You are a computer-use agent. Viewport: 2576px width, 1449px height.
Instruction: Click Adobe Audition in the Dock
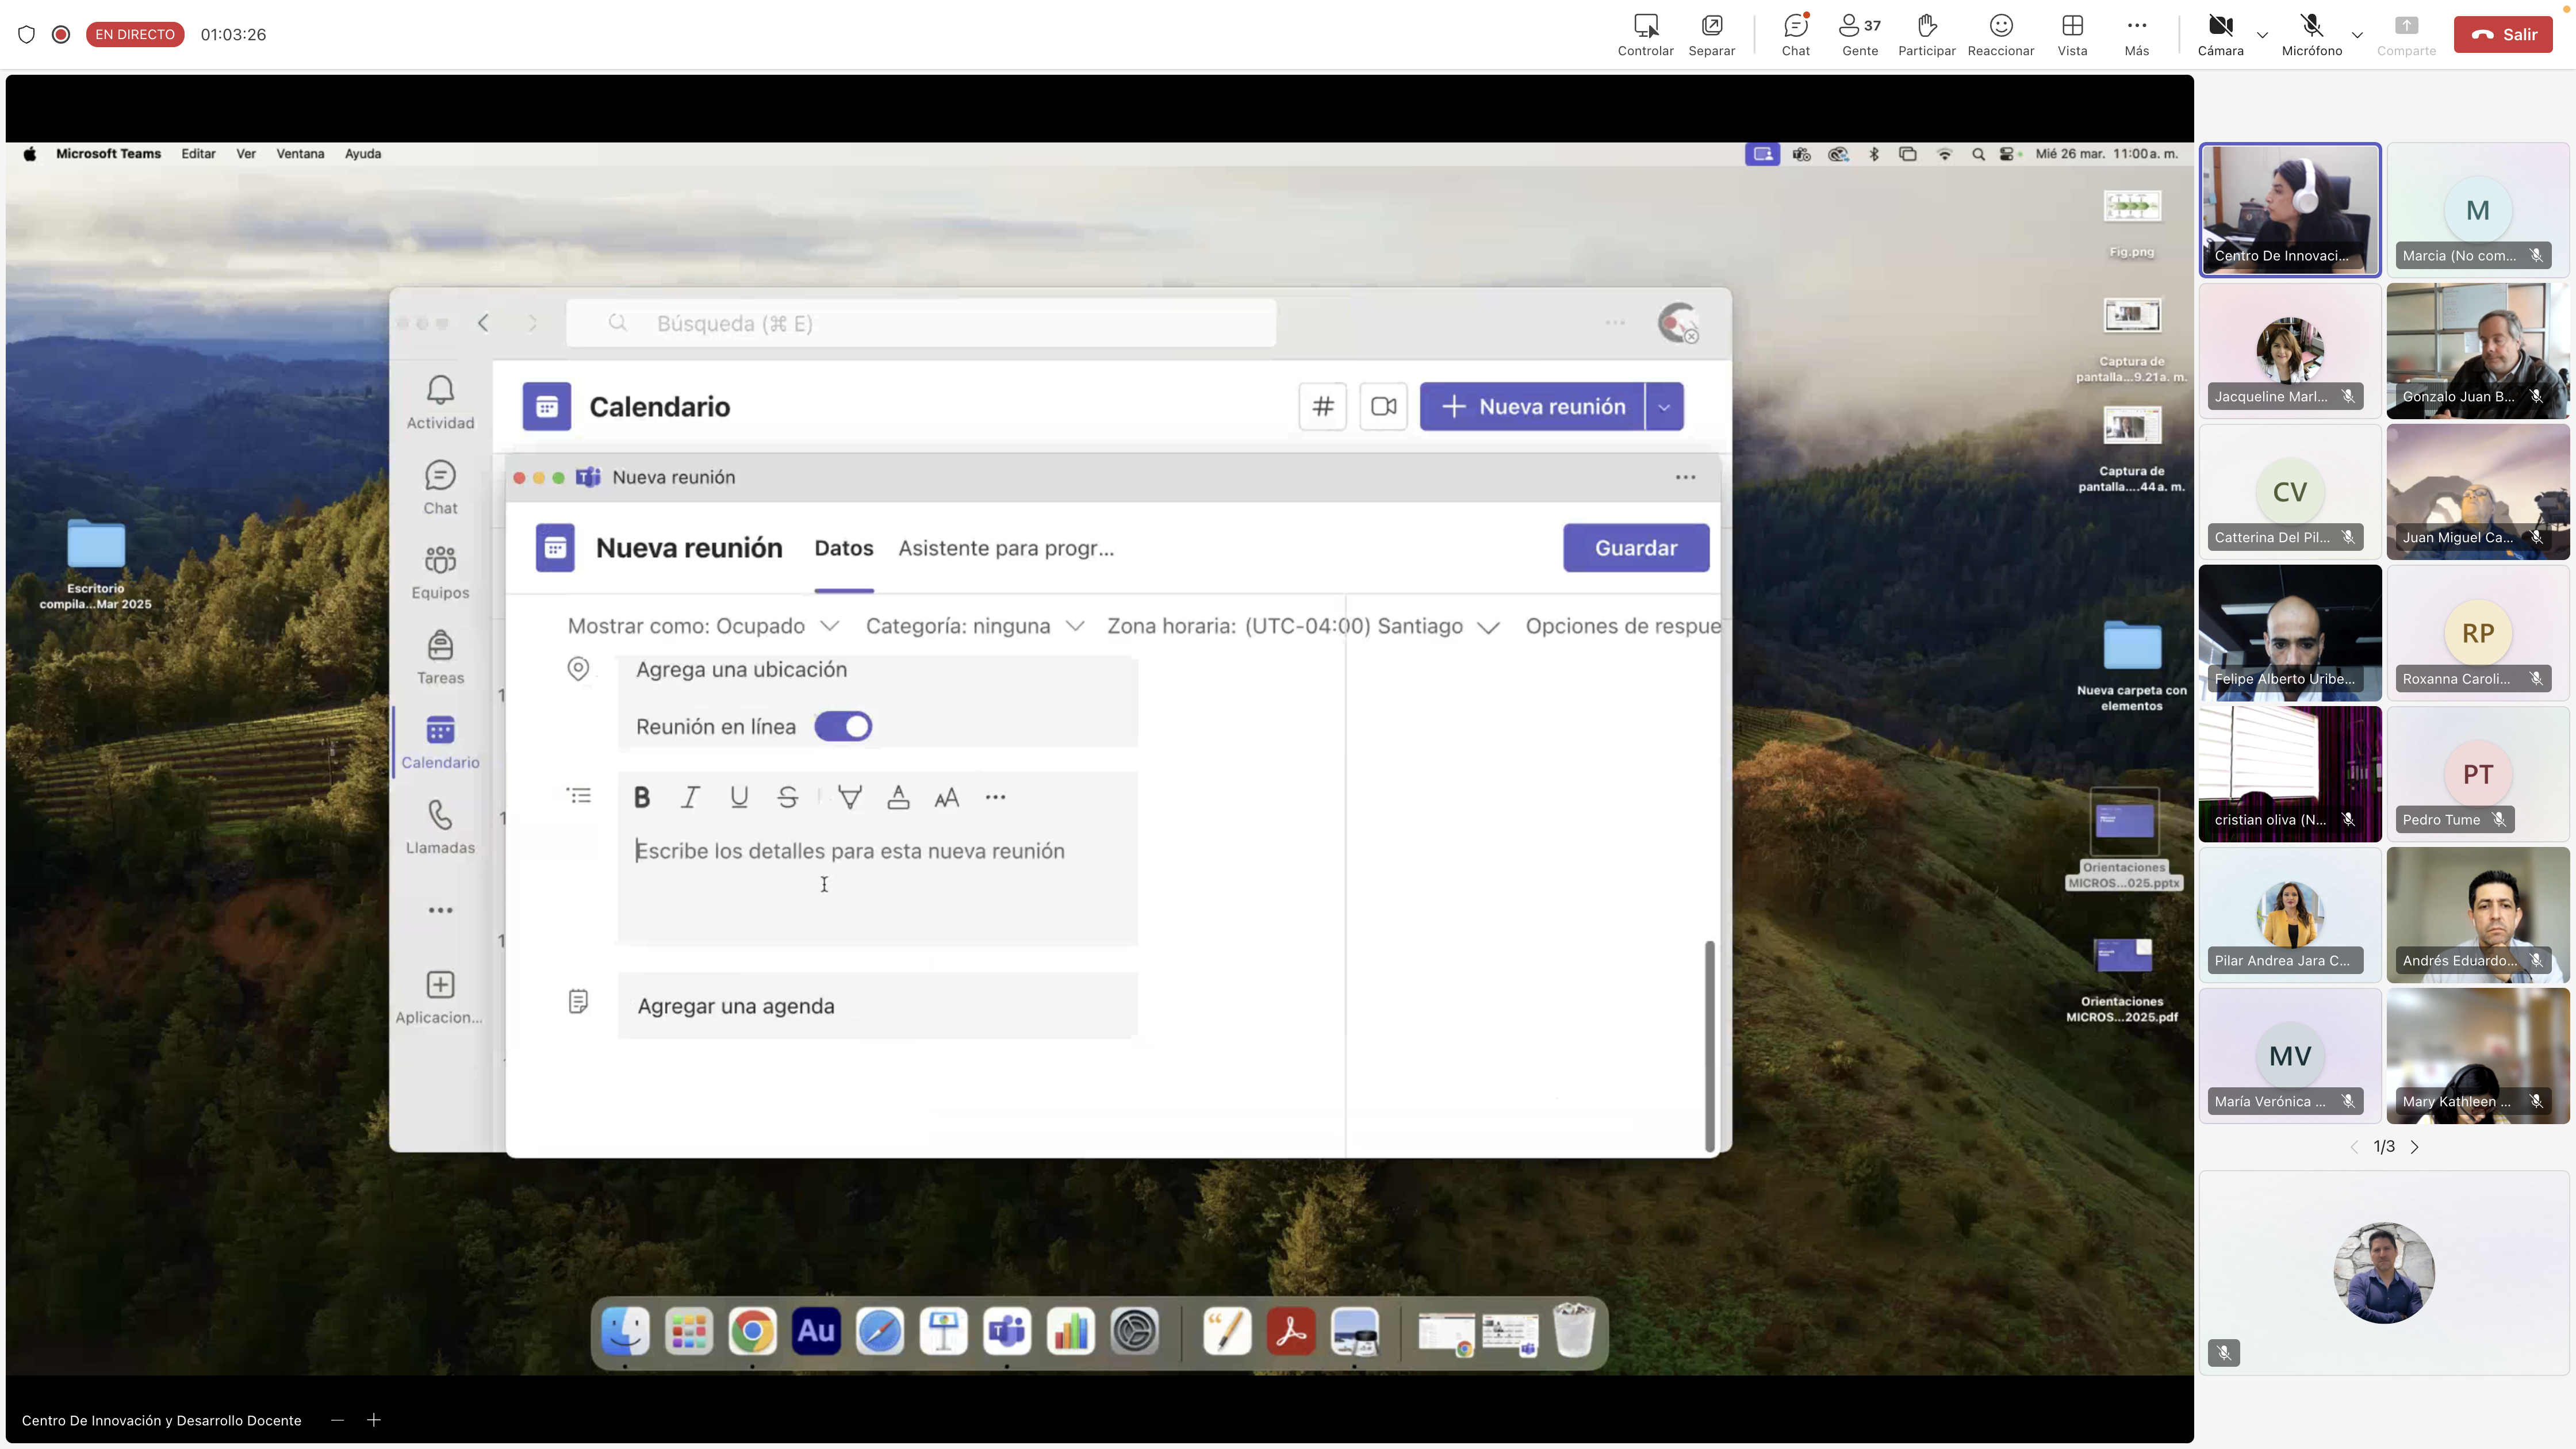tap(816, 1331)
